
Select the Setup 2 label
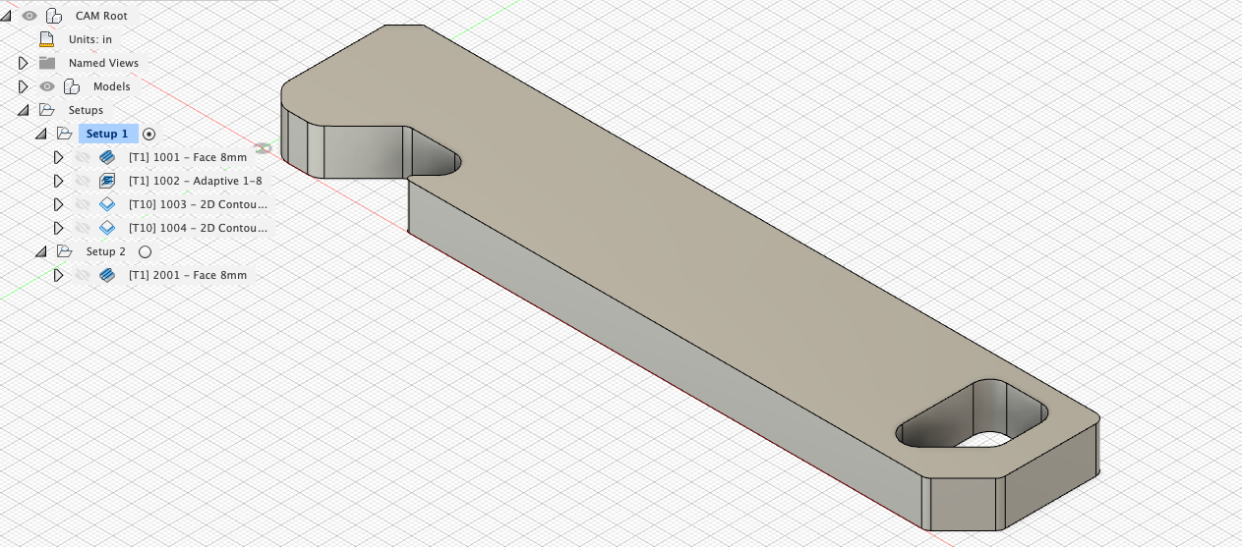(105, 251)
